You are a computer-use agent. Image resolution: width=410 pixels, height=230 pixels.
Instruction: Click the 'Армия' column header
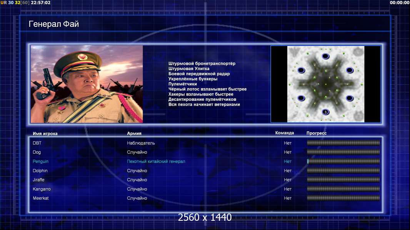(134, 133)
